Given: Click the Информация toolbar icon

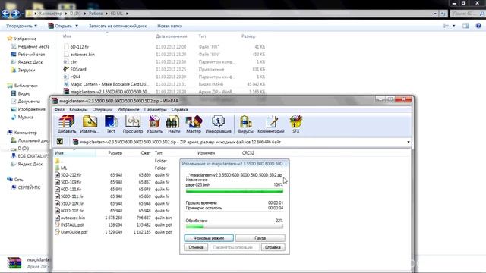Looking at the screenshot, I should click(218, 124).
